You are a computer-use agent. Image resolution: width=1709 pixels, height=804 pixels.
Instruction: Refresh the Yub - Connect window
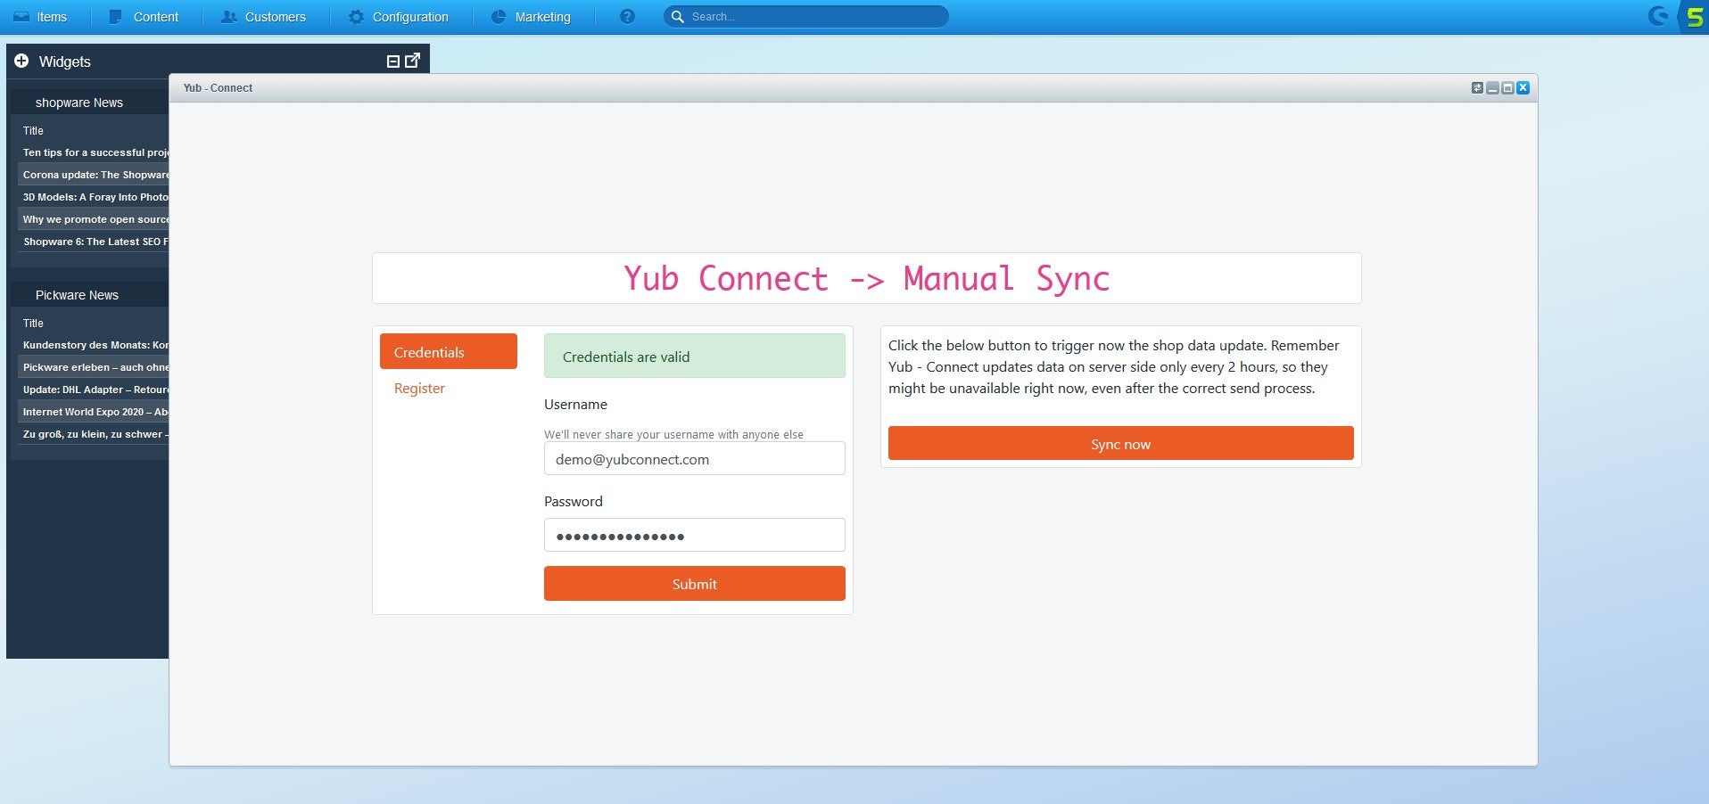click(1477, 87)
